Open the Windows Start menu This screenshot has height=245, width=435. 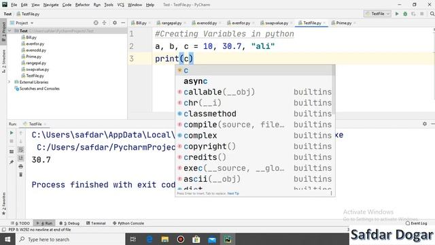coord(7,239)
